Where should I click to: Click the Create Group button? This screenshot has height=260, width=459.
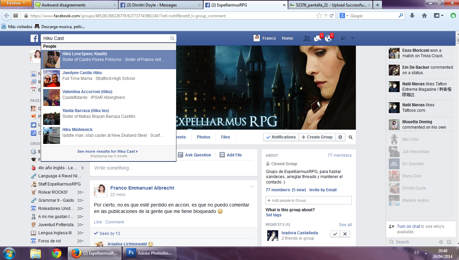(x=317, y=137)
